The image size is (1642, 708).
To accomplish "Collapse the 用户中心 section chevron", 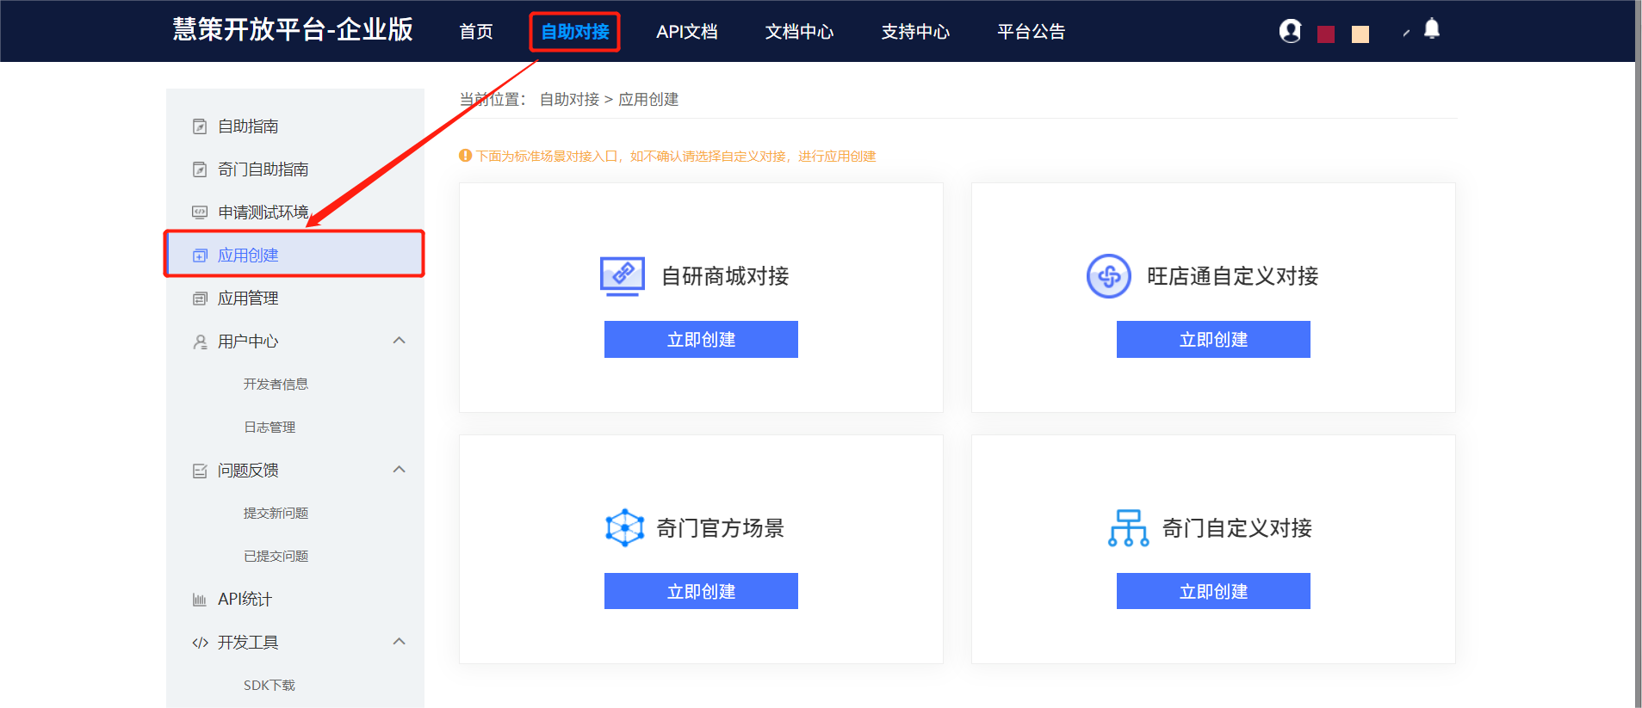I will click(399, 341).
